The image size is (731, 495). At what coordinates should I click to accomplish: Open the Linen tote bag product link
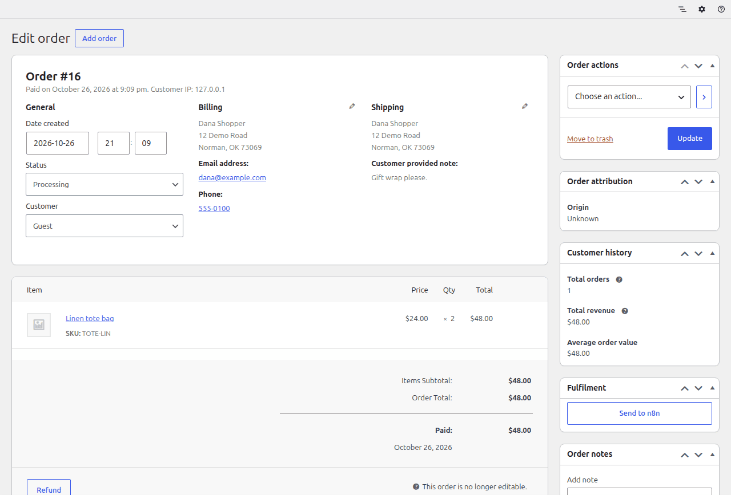(90, 318)
